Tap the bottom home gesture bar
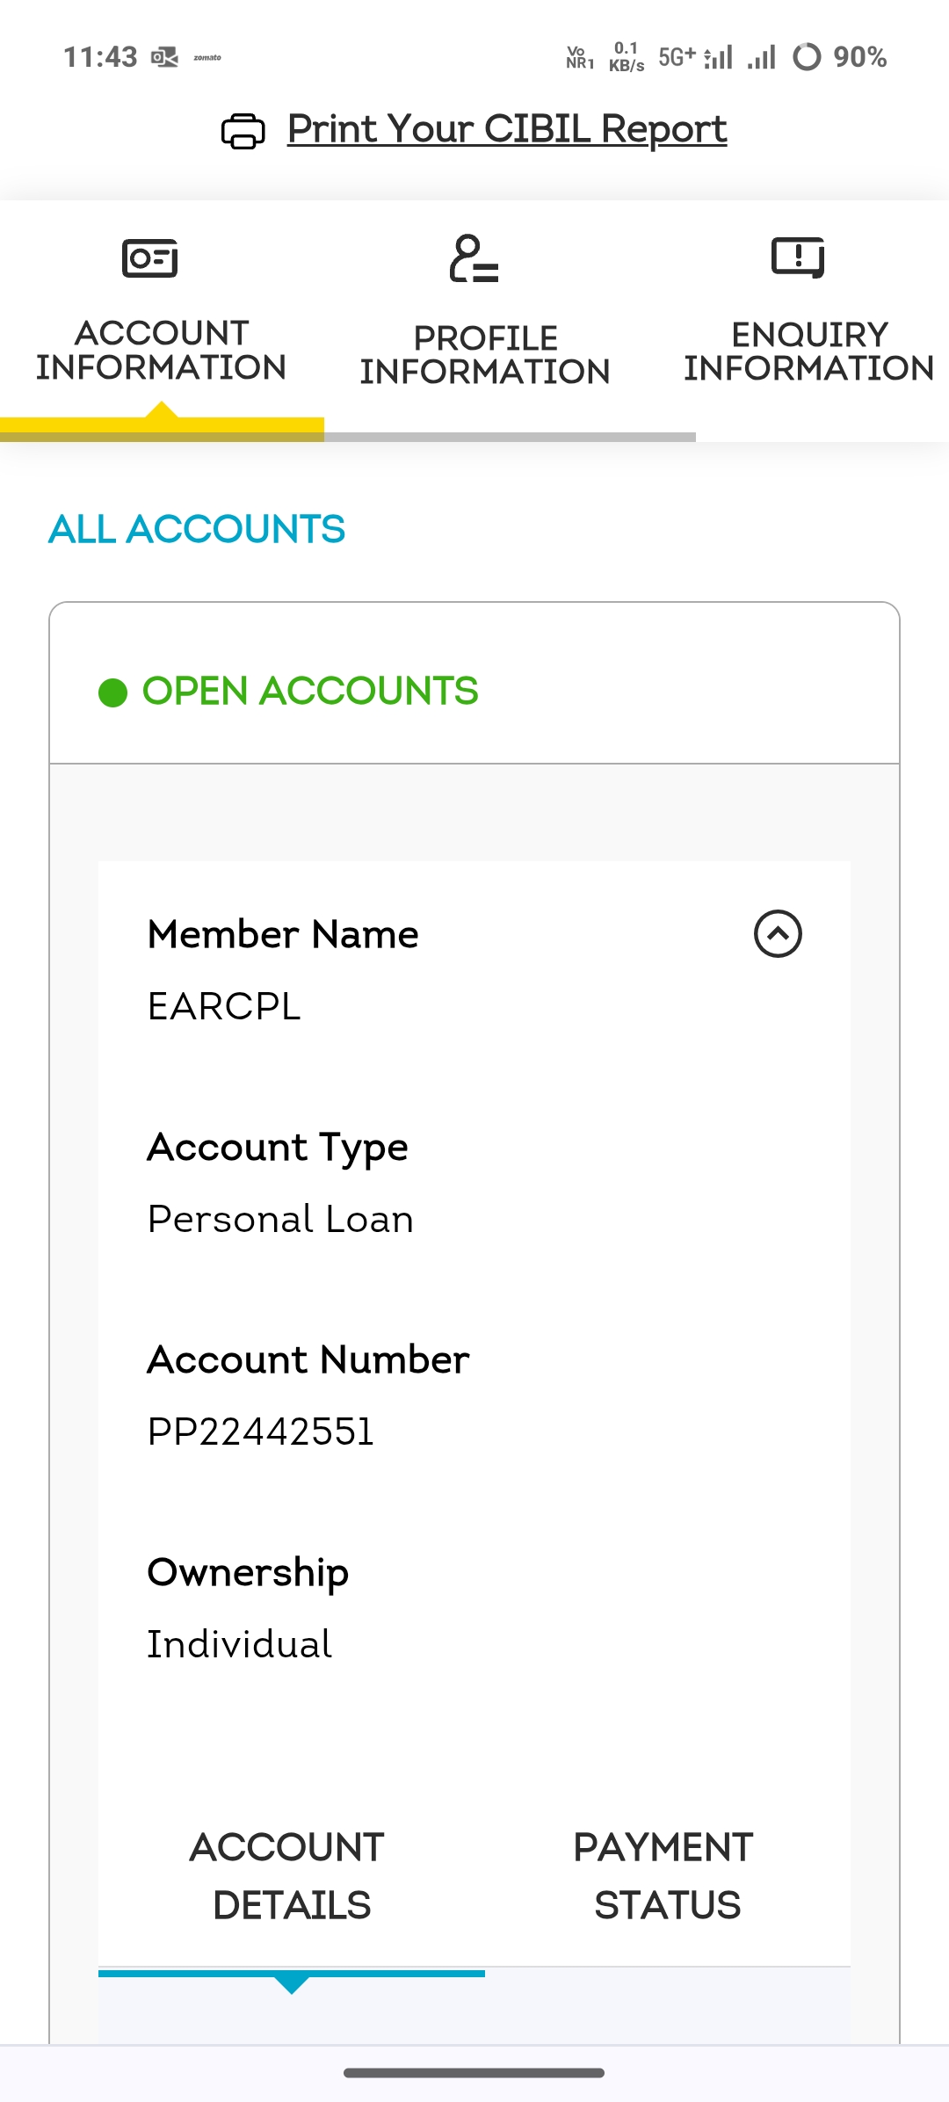 474,2073
